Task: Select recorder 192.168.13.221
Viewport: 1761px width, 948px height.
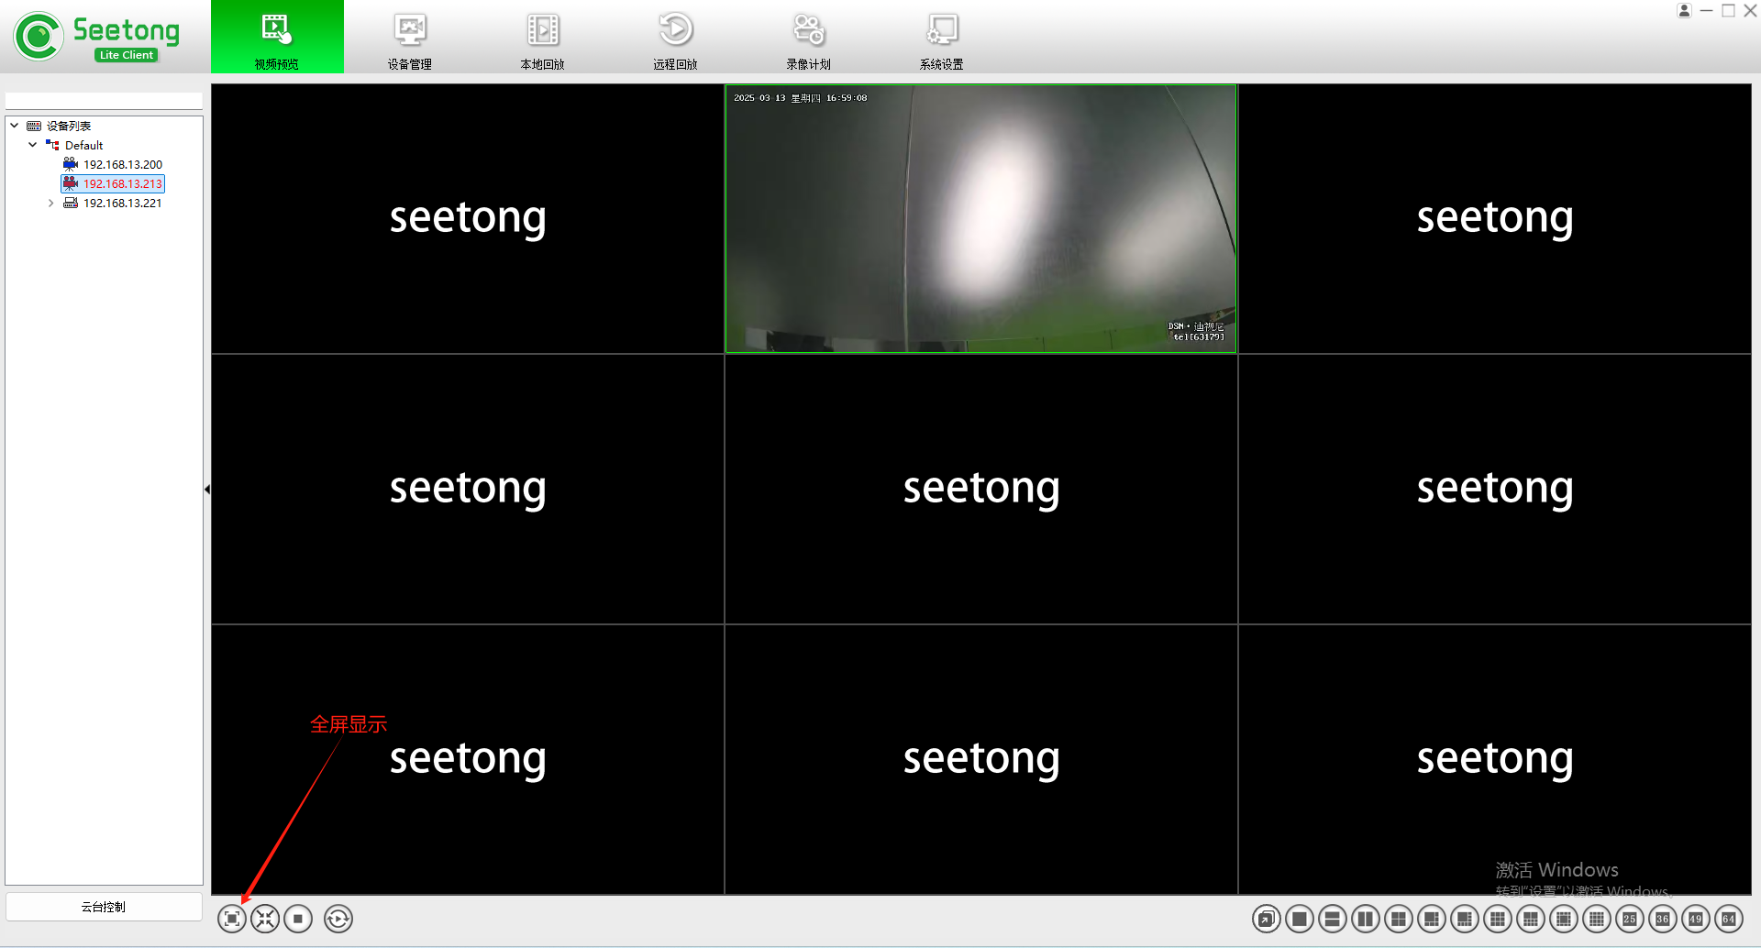Action: point(123,203)
